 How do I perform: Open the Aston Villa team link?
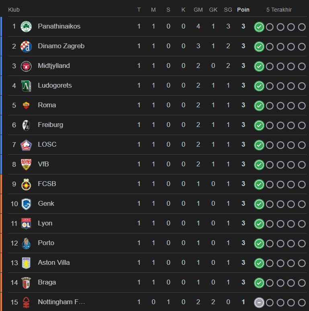point(54,263)
